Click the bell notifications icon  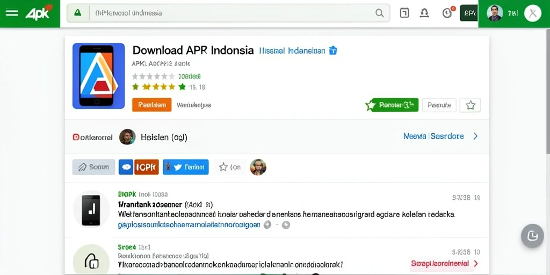coord(424,13)
